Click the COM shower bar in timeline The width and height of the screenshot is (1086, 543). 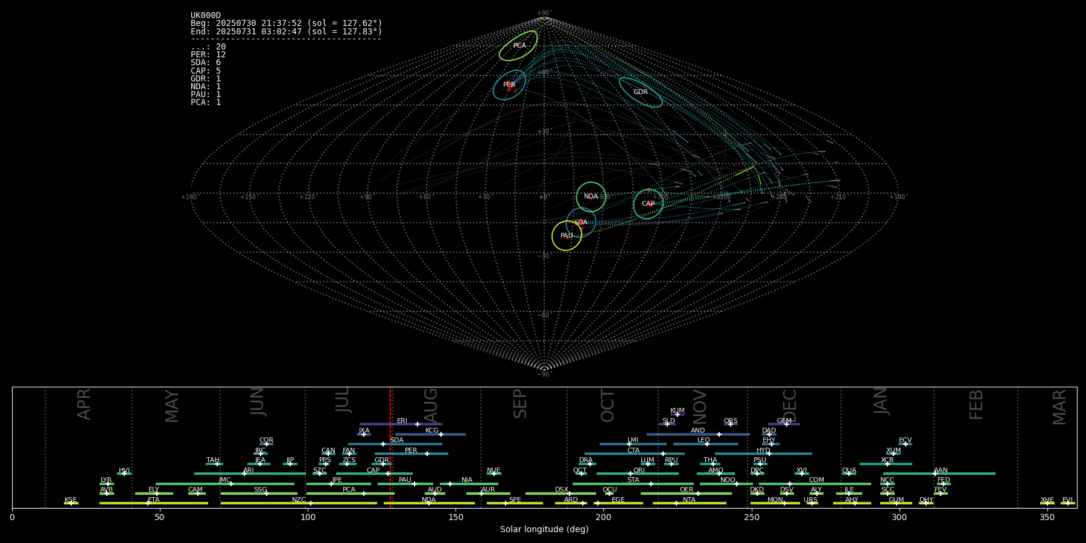(816, 483)
